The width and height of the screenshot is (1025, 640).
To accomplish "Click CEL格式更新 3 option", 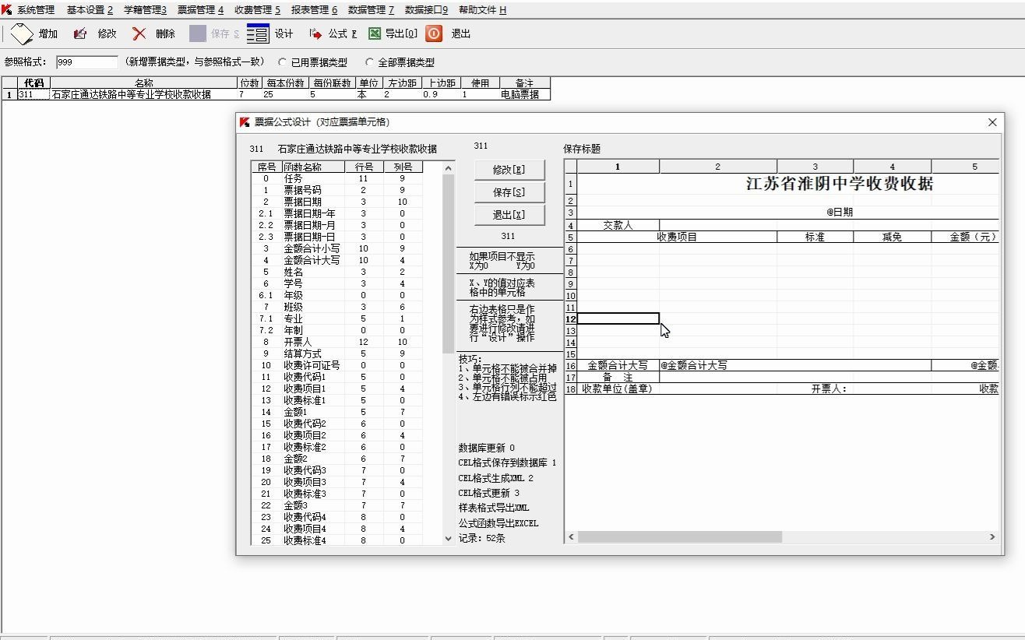I will (x=489, y=493).
